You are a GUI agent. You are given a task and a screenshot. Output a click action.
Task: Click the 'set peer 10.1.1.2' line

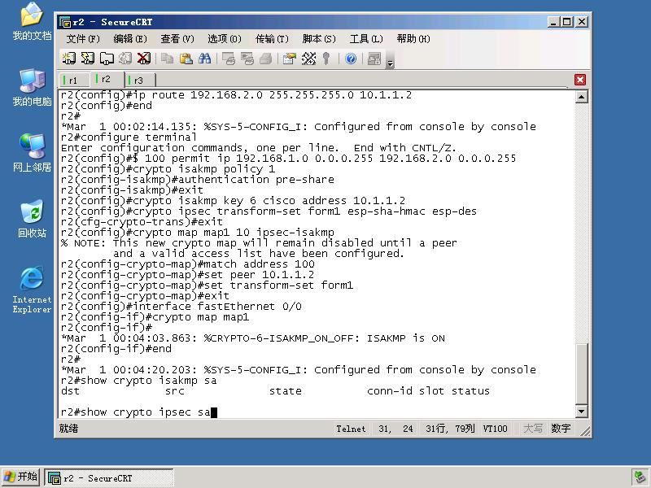tap(187, 275)
